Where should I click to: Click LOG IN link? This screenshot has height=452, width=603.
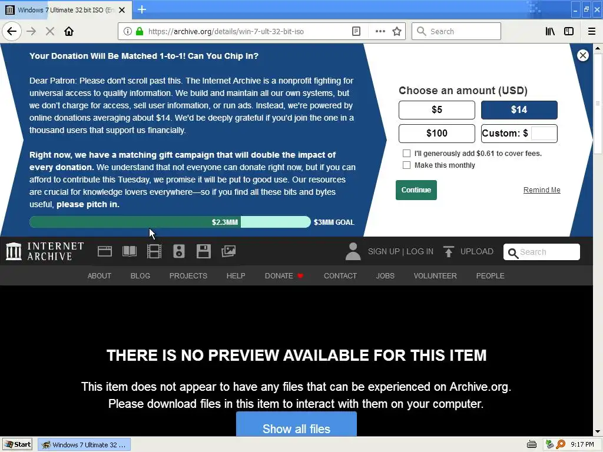(419, 251)
